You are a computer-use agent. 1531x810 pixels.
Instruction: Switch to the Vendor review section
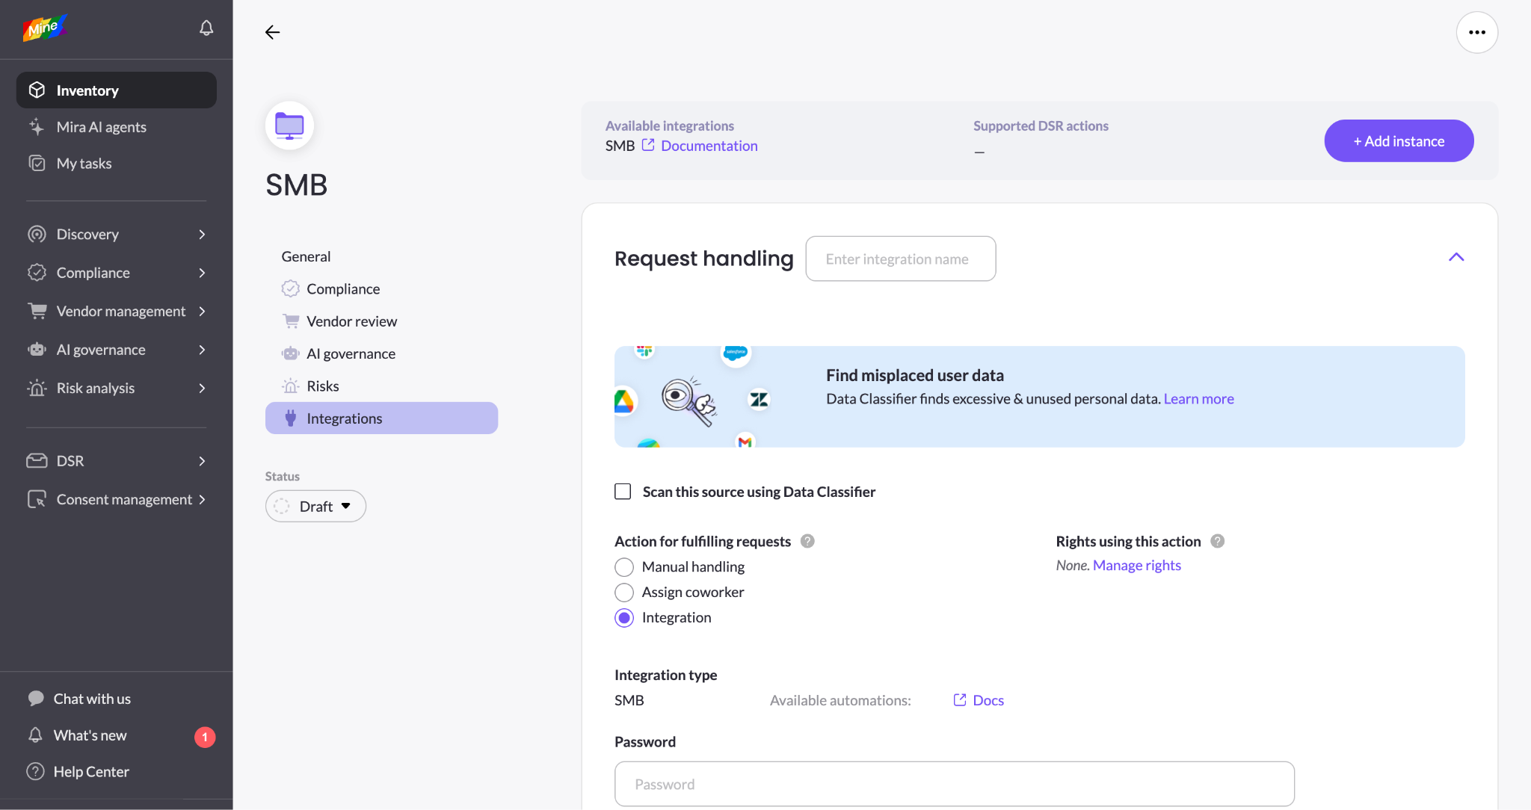pos(351,321)
